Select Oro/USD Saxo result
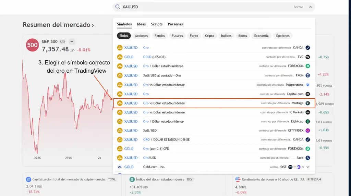 click(214, 158)
